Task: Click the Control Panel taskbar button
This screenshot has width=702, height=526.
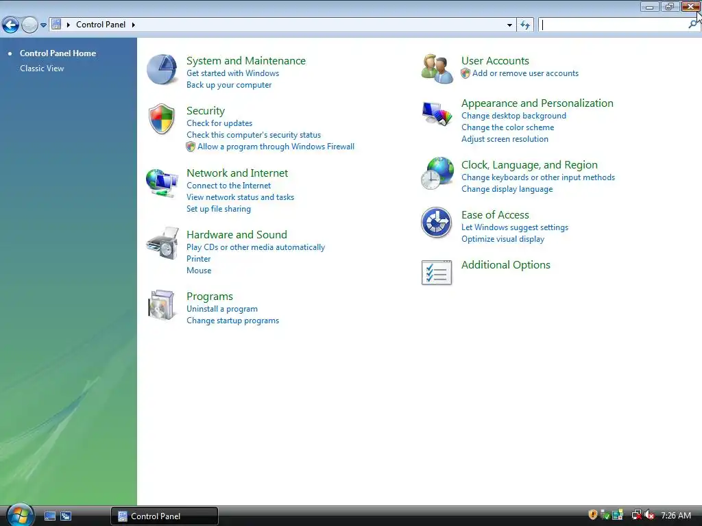Action: click(165, 516)
